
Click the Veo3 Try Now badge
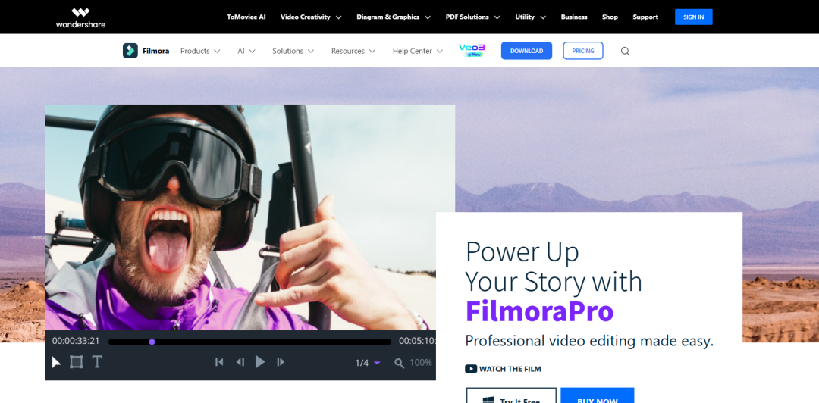click(x=472, y=50)
